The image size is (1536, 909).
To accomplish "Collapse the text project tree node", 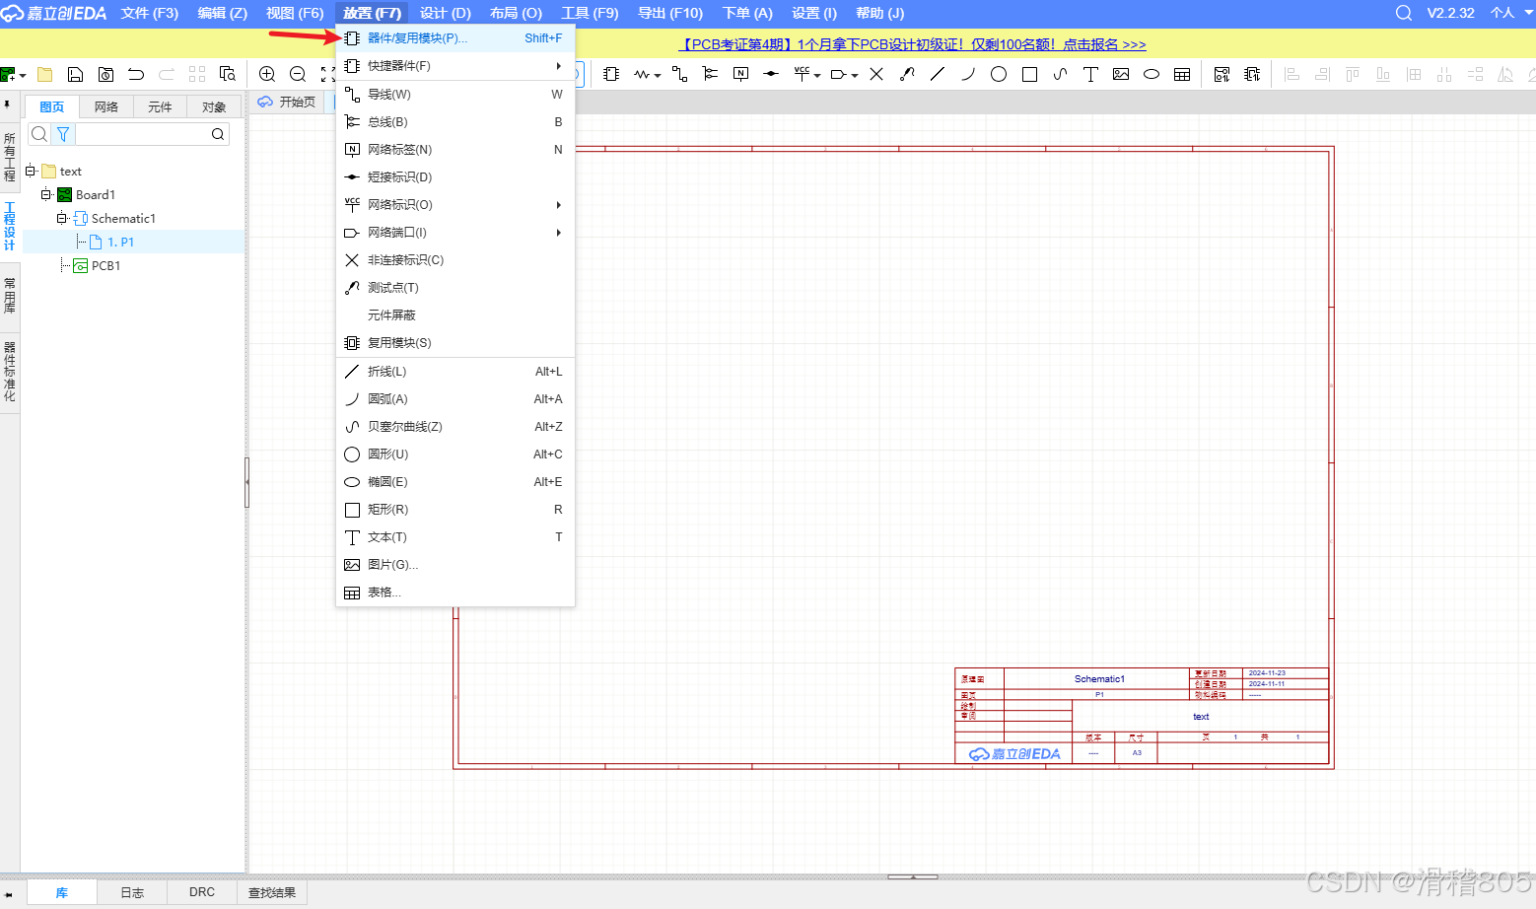I will click(31, 171).
